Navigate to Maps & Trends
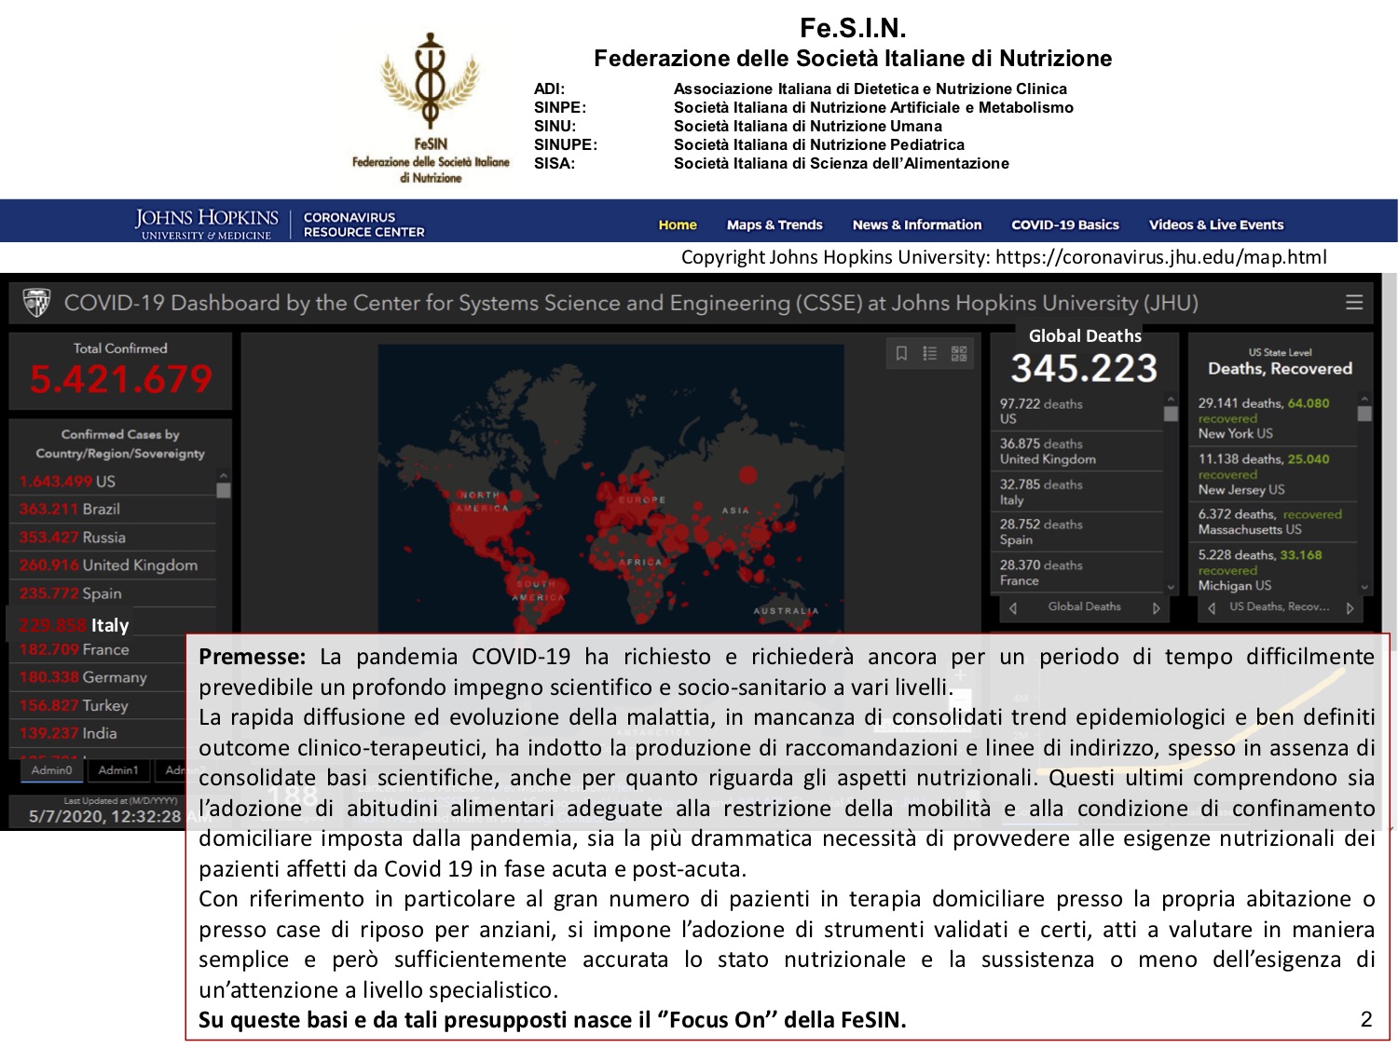The width and height of the screenshot is (1398, 1048). [775, 225]
